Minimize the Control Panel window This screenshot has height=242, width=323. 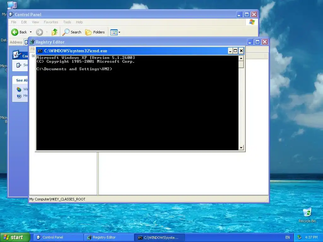(239, 14)
